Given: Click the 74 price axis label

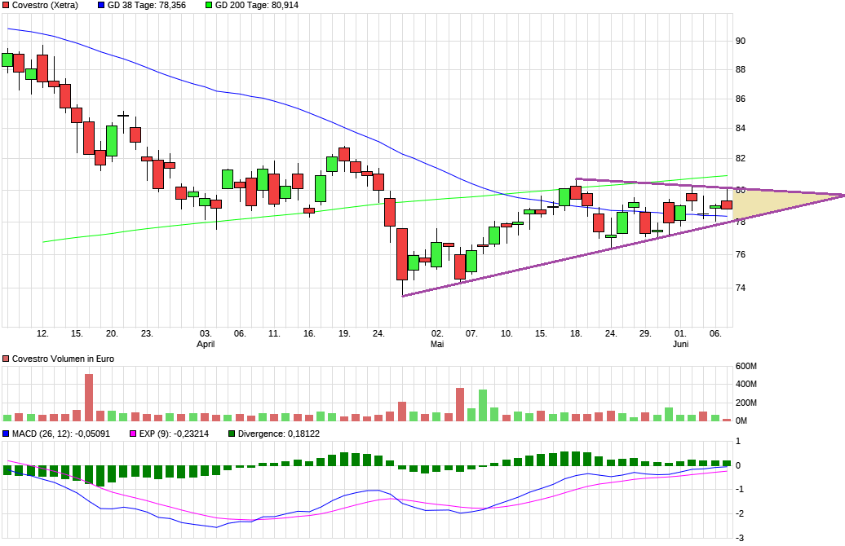Looking at the screenshot, I should 740,288.
